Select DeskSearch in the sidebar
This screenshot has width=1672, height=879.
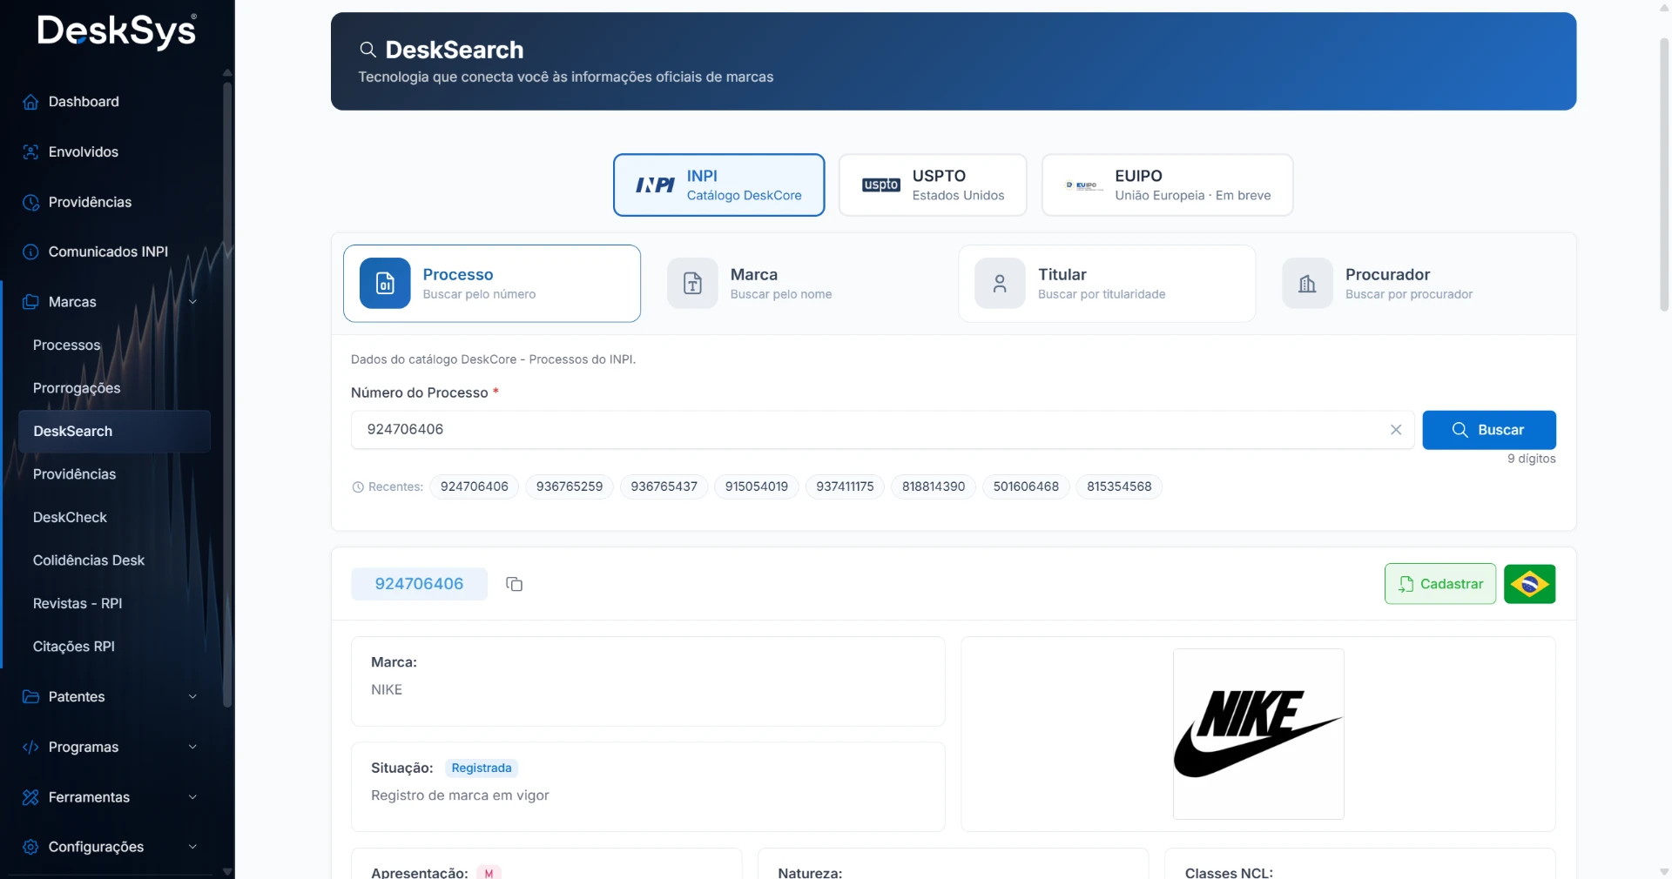pos(114,432)
